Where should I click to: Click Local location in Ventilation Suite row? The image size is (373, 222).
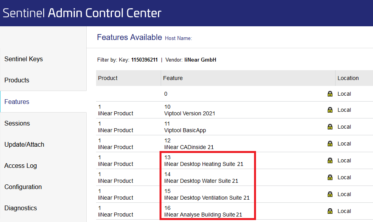point(344,194)
